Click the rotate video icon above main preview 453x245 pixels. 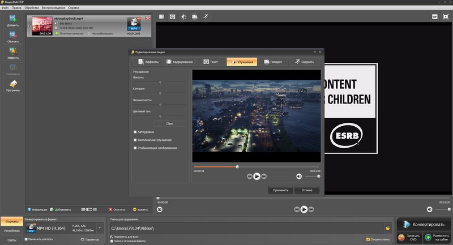(195, 17)
